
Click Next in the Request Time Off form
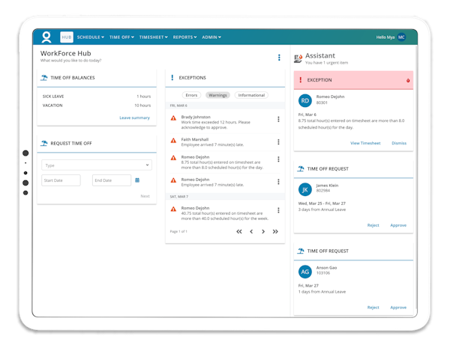point(145,196)
